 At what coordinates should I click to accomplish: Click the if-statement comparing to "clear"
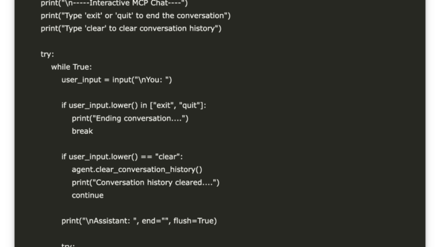click(122, 157)
